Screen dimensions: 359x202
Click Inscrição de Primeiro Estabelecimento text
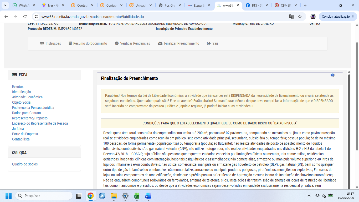point(184,29)
